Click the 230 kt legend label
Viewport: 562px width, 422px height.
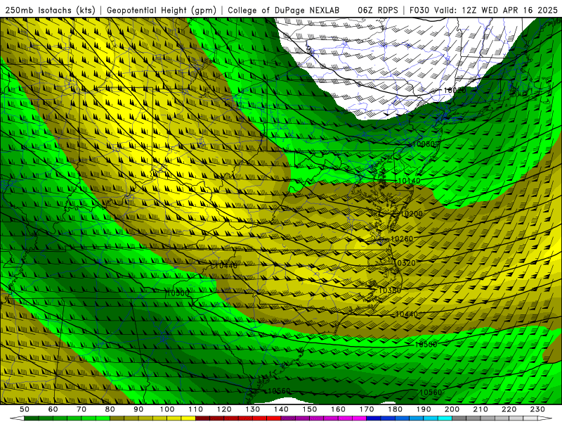[x=537, y=409]
